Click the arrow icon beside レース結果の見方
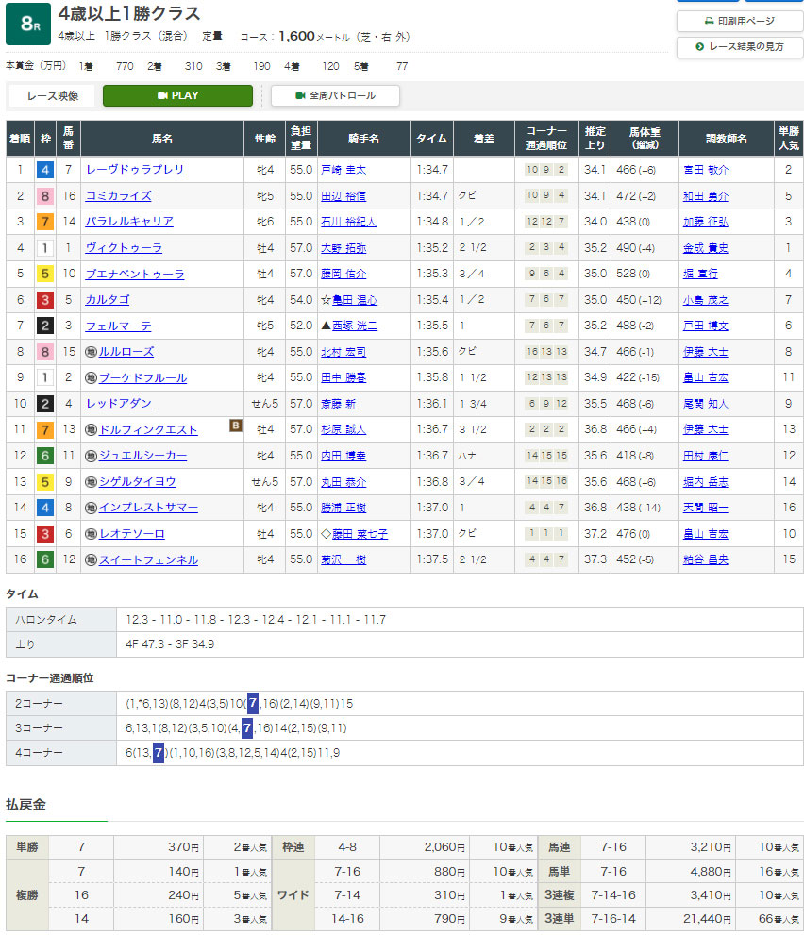This screenshot has width=804, height=935. click(x=699, y=46)
